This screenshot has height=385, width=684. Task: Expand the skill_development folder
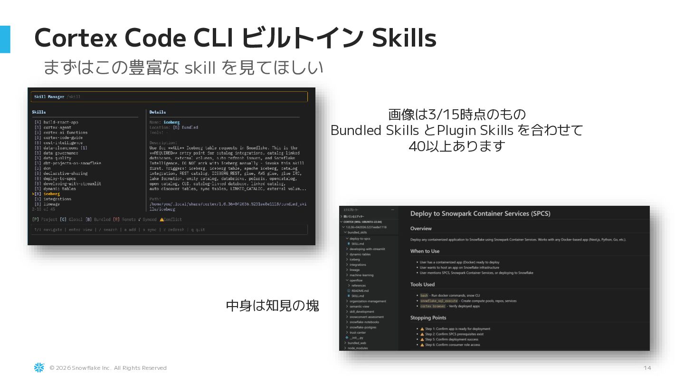click(x=347, y=312)
